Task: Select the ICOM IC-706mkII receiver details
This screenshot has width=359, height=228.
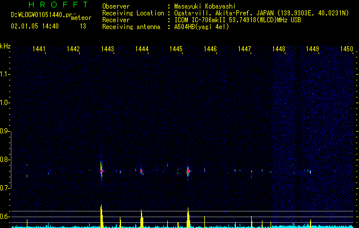Action: (x=237, y=20)
